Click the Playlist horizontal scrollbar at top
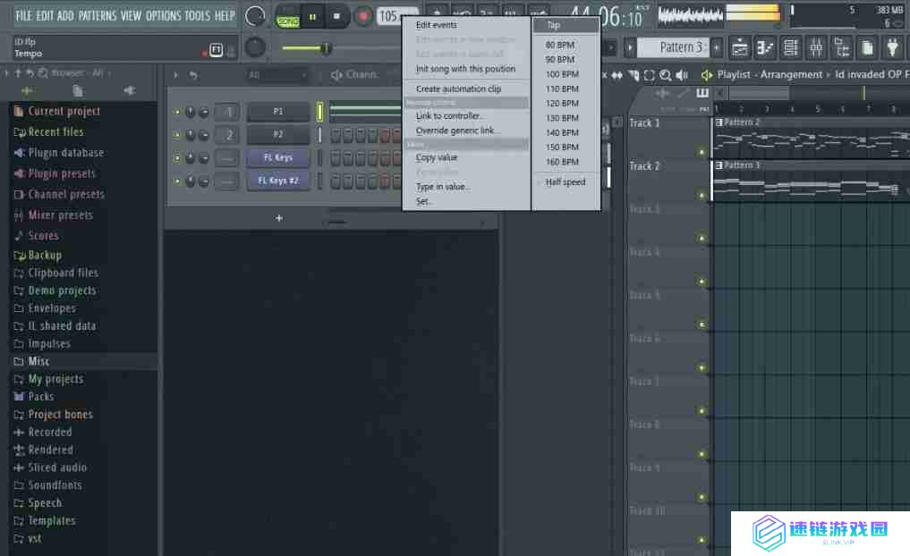 tap(759, 93)
